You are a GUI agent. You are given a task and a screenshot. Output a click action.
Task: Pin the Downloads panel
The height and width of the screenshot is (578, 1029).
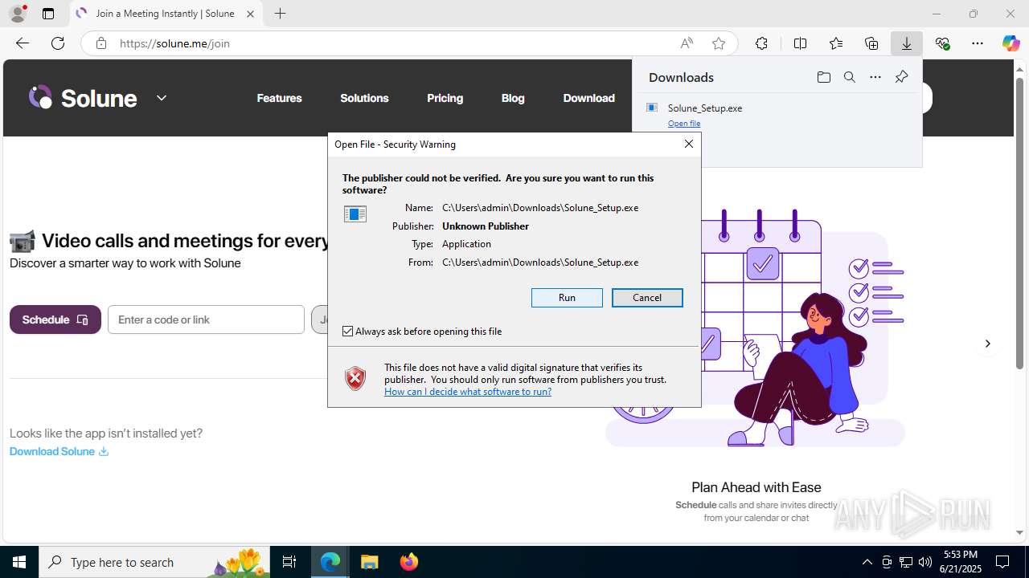[x=901, y=77]
